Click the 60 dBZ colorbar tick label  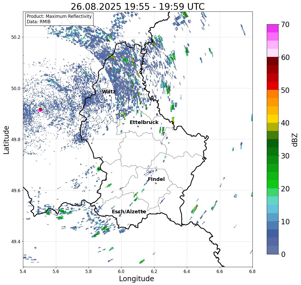pyautogui.click(x=285, y=57)
